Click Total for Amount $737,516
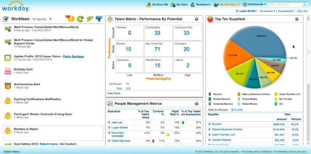The image size is (311, 154). [x=237, y=110]
